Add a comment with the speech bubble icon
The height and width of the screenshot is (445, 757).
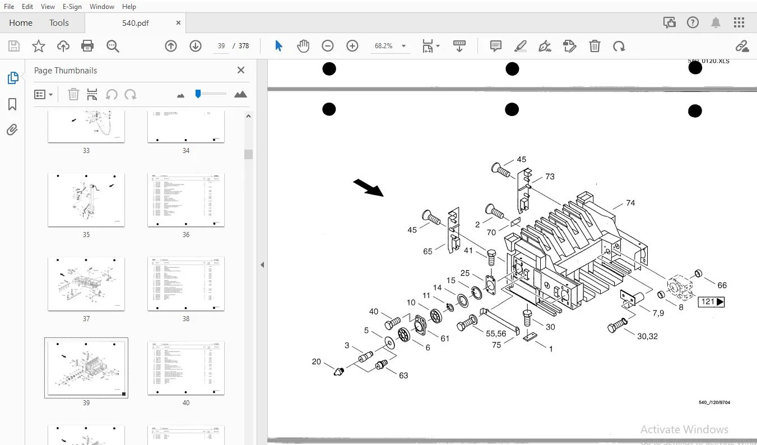pyautogui.click(x=495, y=46)
